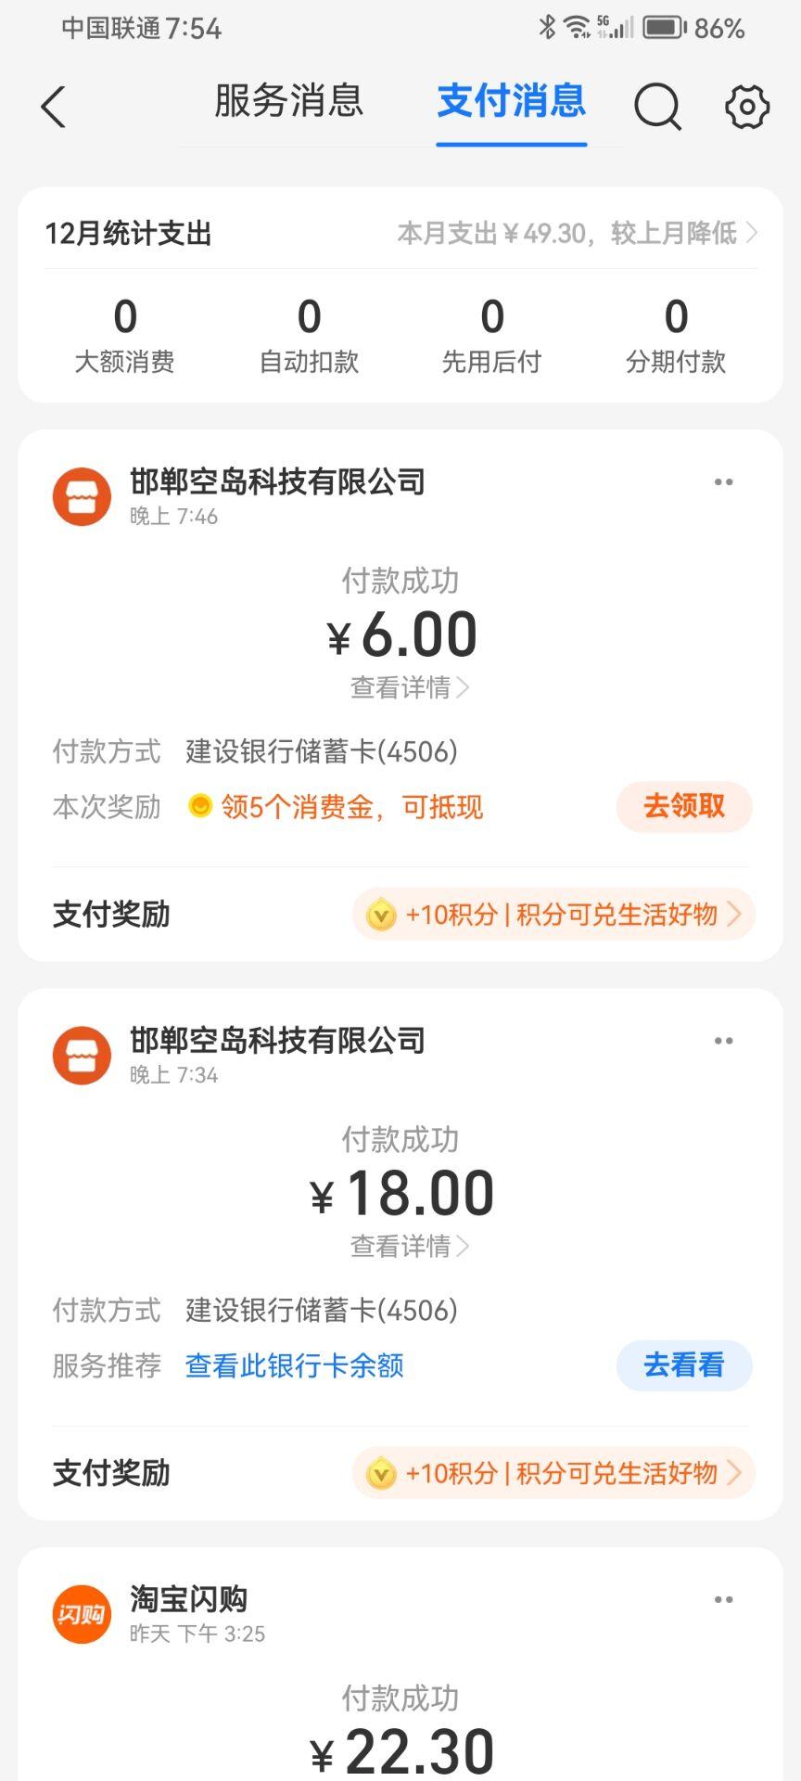Open more options on the ¥18.00 payment card
Image resolution: width=801 pixels, height=1781 pixels.
click(x=723, y=1041)
